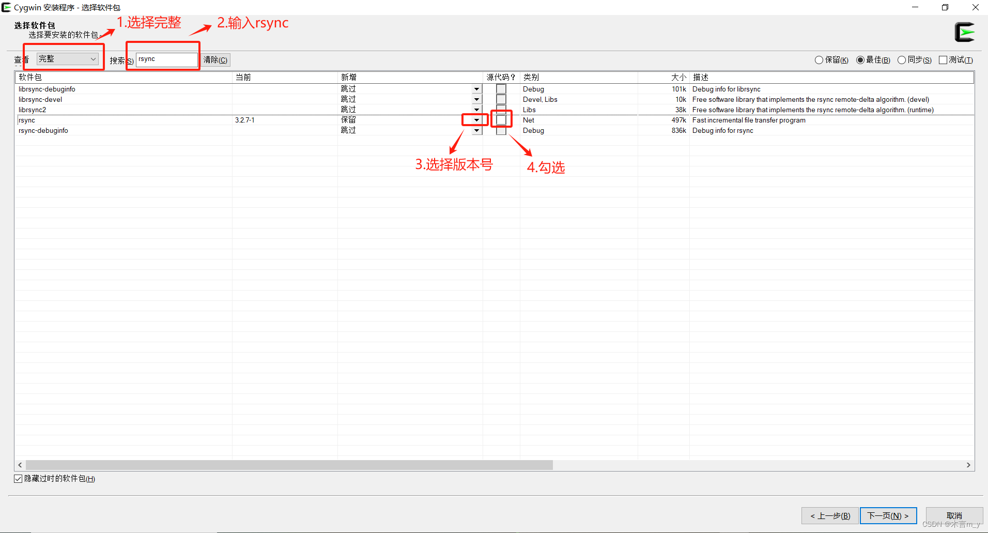Cancel setup with 取消 button
Image resolution: width=988 pixels, height=533 pixels.
tap(954, 516)
